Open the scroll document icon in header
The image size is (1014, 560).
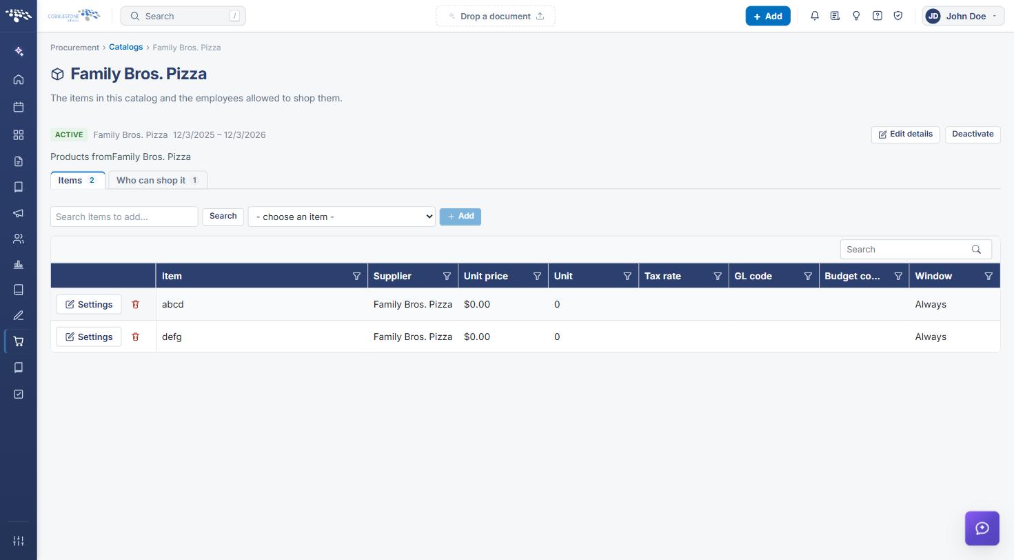pyautogui.click(x=835, y=16)
